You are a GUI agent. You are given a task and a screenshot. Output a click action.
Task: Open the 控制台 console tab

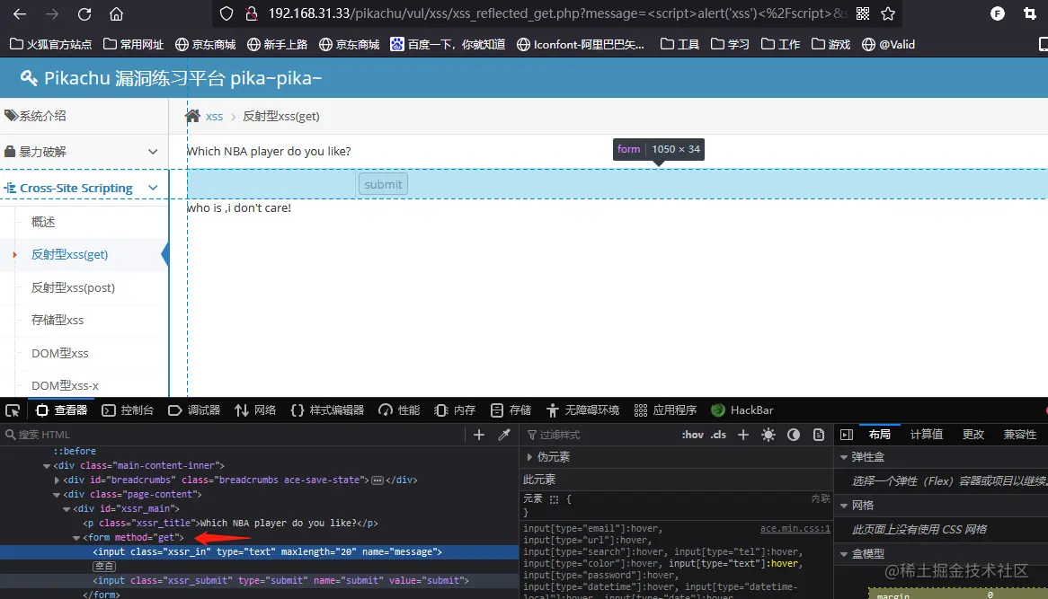click(128, 410)
